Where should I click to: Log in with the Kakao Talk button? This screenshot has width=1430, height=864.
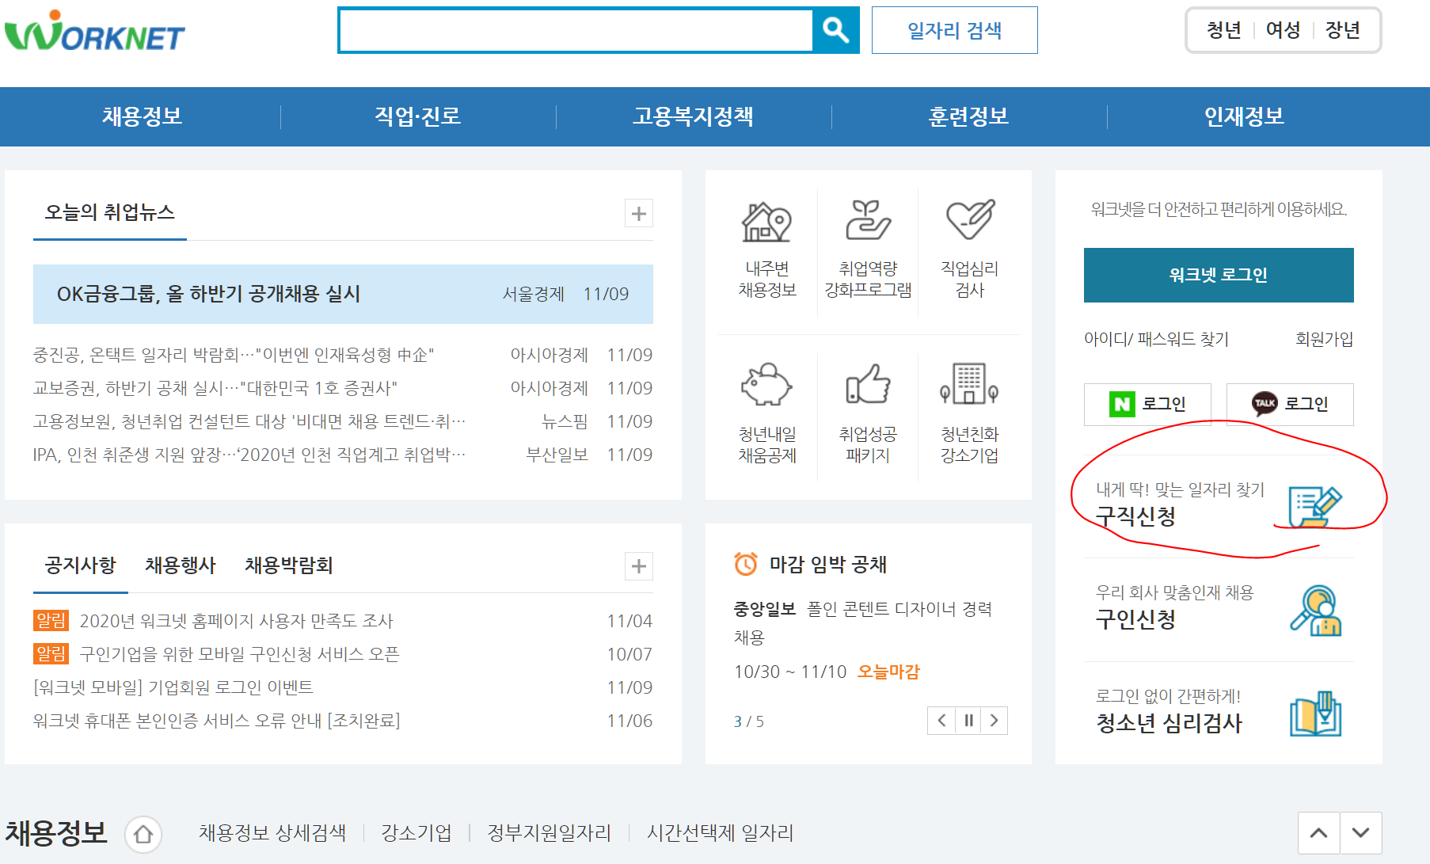tap(1290, 404)
